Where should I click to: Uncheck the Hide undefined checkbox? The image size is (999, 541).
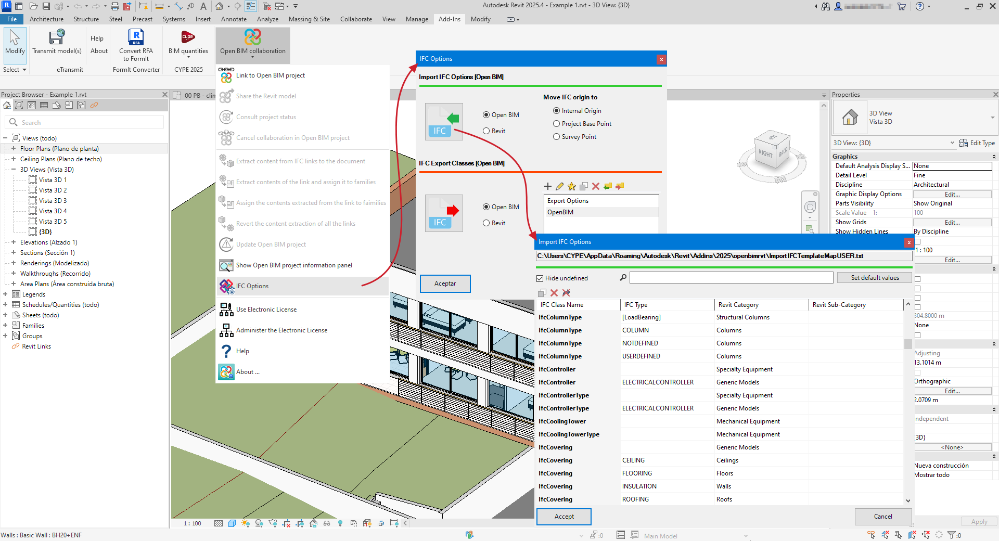(x=540, y=278)
